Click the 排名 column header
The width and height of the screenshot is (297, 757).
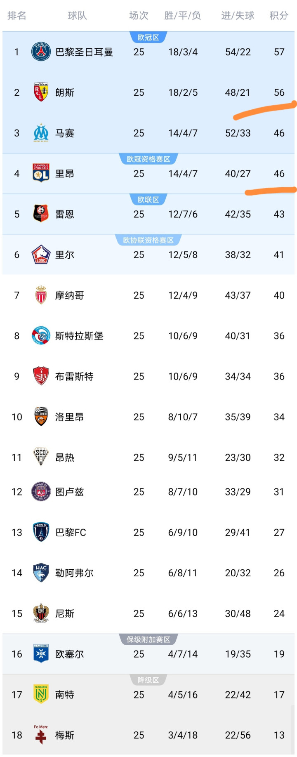[17, 16]
